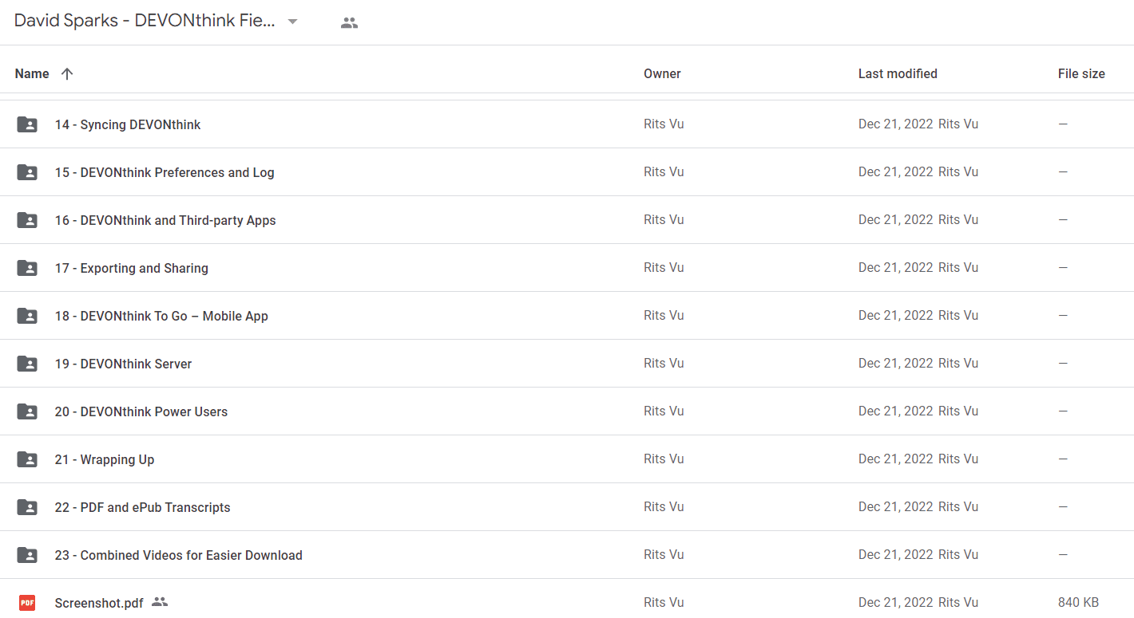Click modified date in 18 - DEVONthink To Go row
The height and width of the screenshot is (618, 1134).
coord(896,315)
